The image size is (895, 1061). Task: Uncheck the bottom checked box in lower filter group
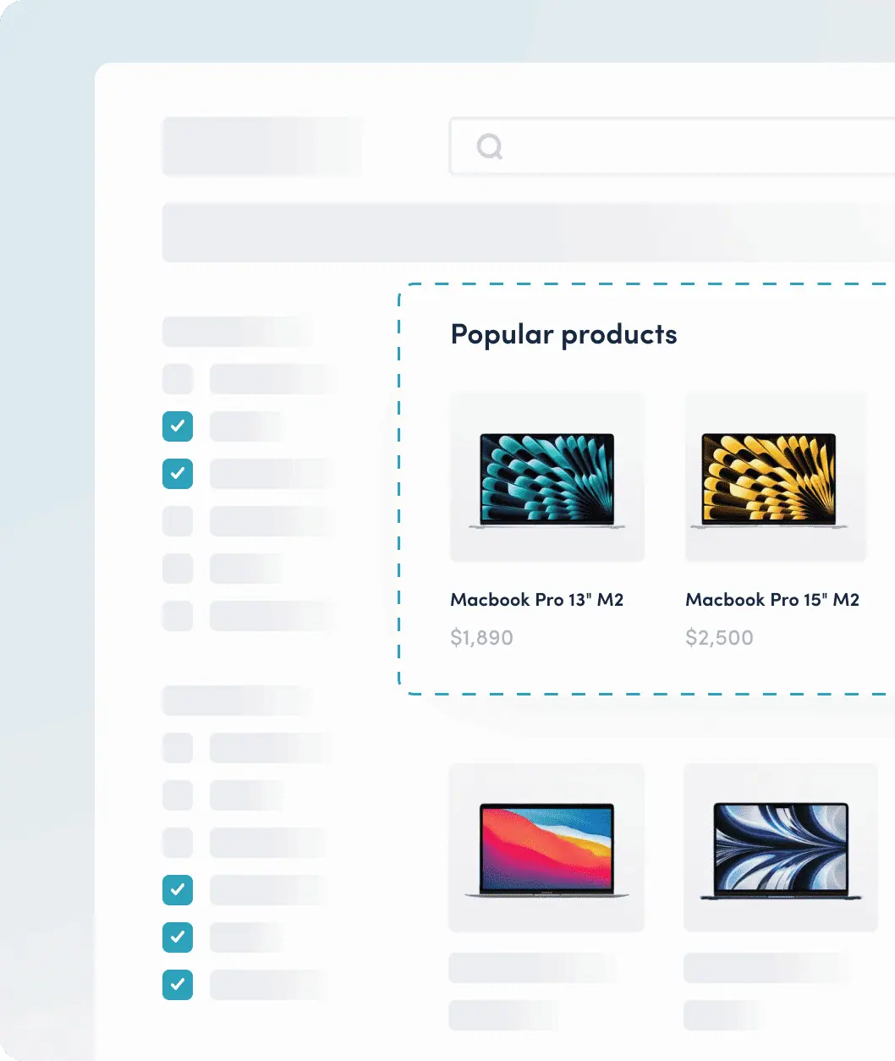(x=178, y=985)
